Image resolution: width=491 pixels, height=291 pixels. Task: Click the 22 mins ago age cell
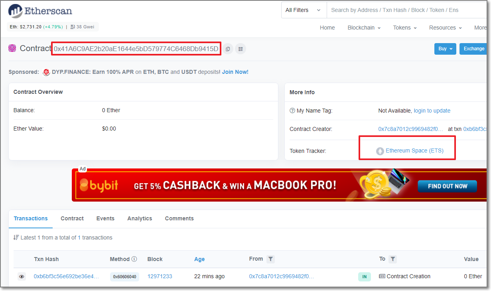[x=209, y=276]
